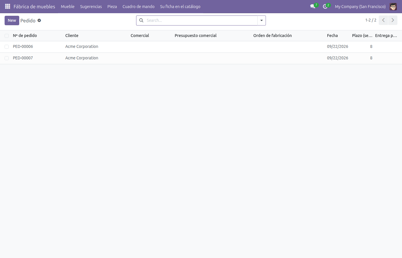Open the apps grid menu icon
This screenshot has width=402, height=258.
(8, 6)
